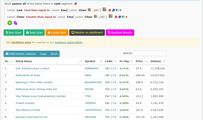
Task: Add a new filter with the green plus icon
Action: click(x=10, y=23)
